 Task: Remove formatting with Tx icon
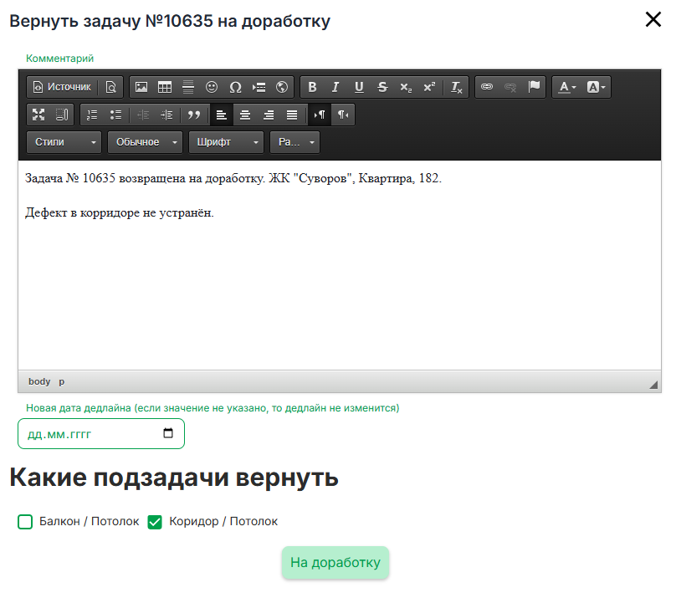pos(456,87)
